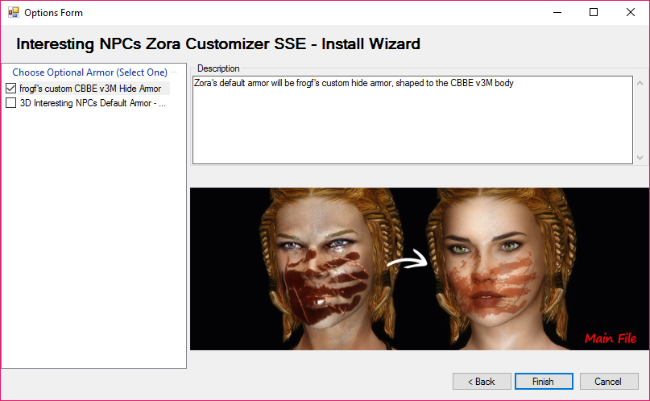
Task: Click the Options Form window icon
Action: [x=13, y=12]
